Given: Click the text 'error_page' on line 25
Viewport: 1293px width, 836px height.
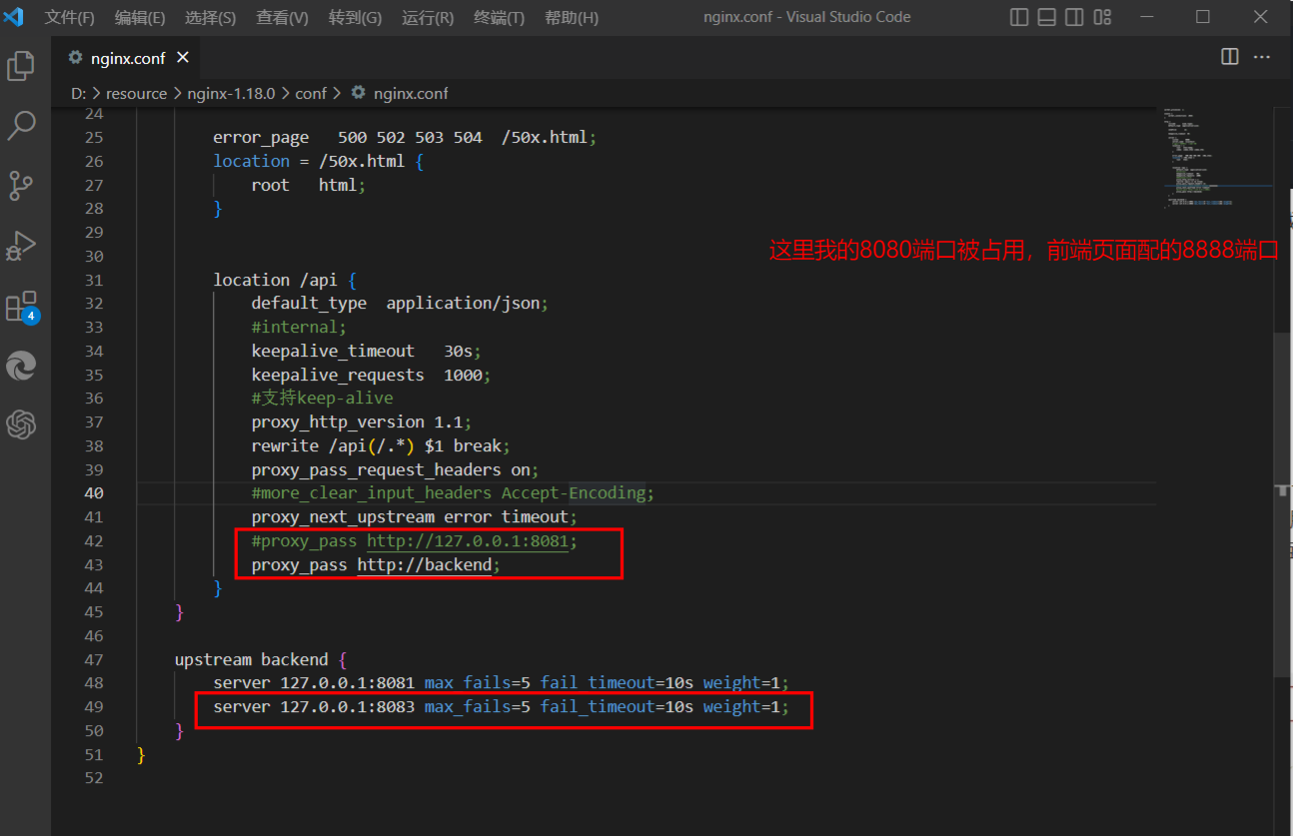Looking at the screenshot, I should point(261,137).
